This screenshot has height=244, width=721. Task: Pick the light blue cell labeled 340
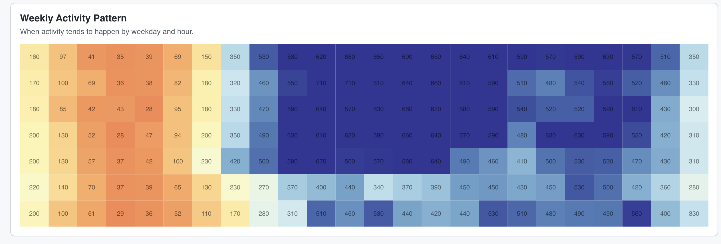point(378,187)
